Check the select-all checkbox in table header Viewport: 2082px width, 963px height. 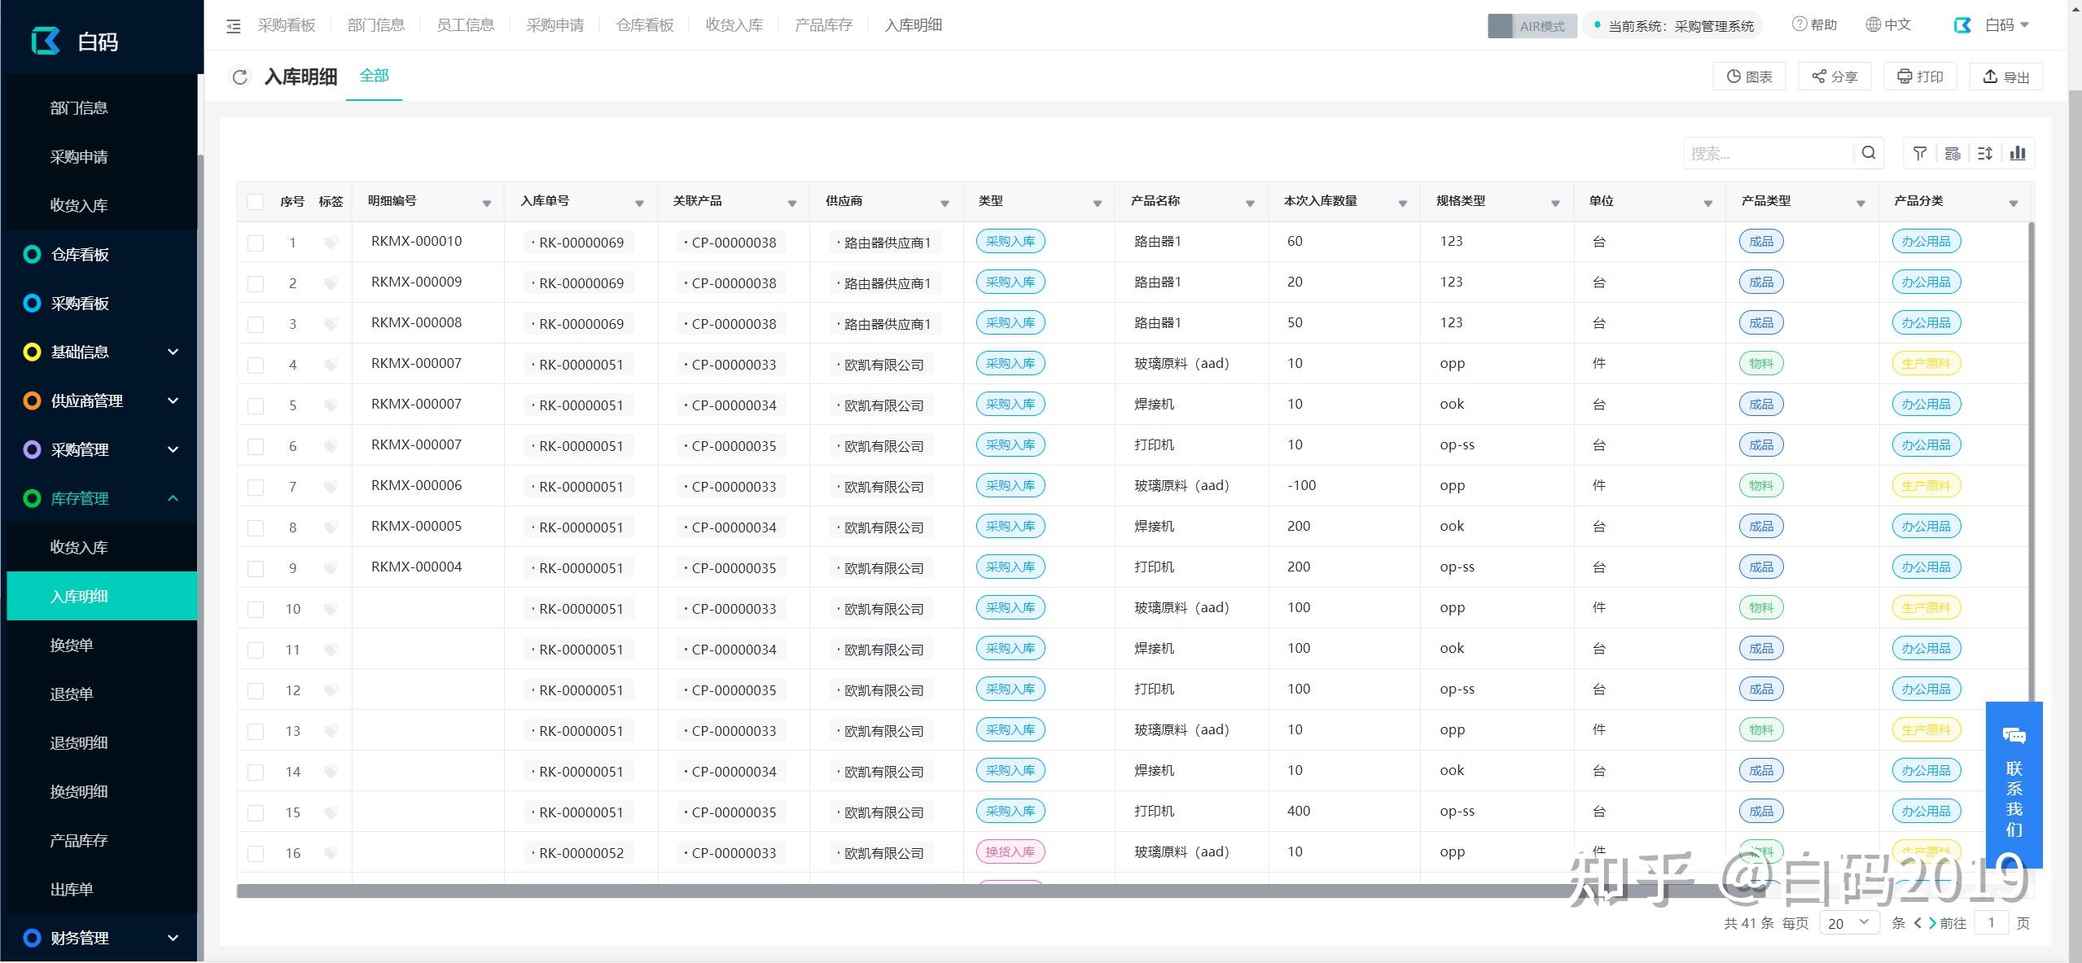[256, 202]
